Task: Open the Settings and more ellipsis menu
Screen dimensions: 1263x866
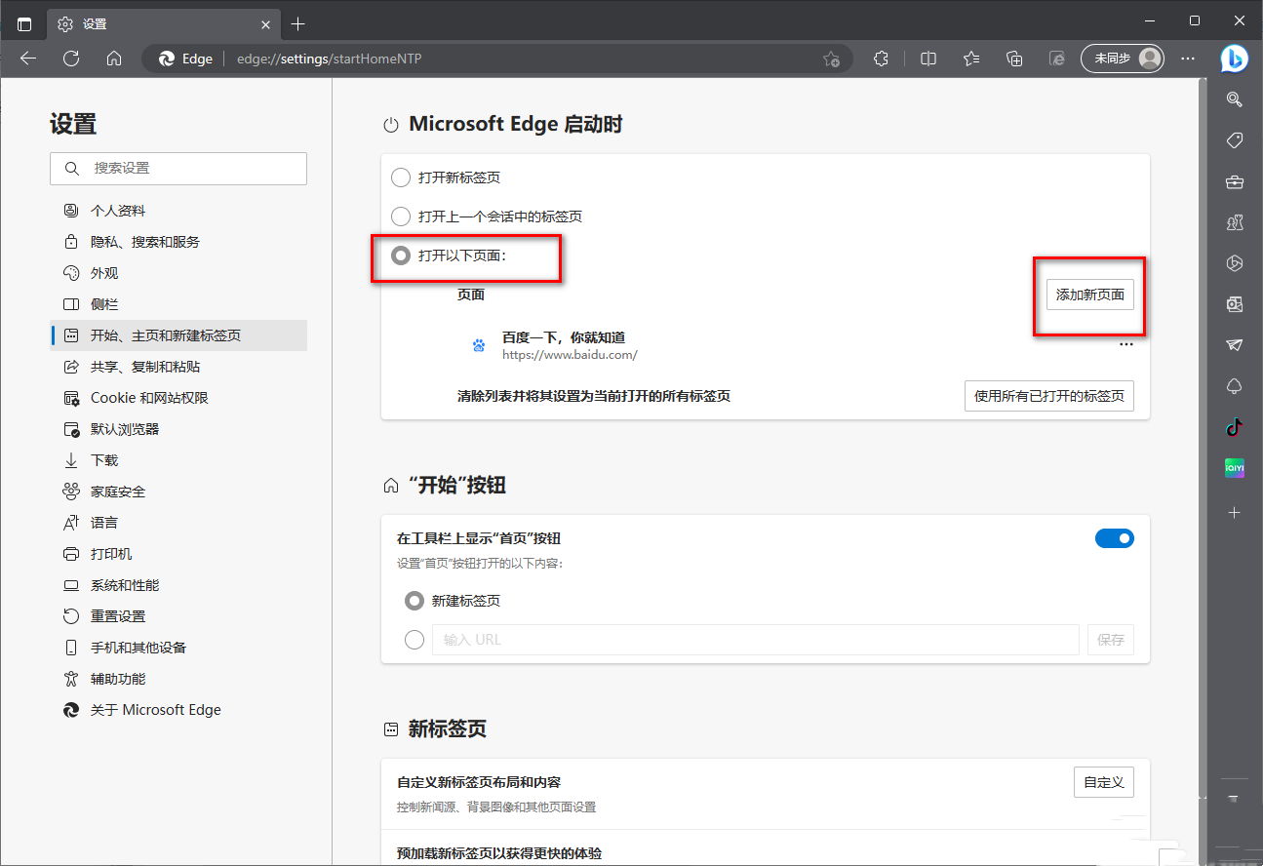Action: [1188, 59]
